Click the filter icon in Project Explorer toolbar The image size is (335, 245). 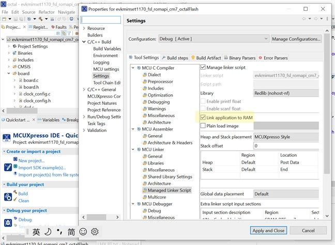tap(69, 33)
